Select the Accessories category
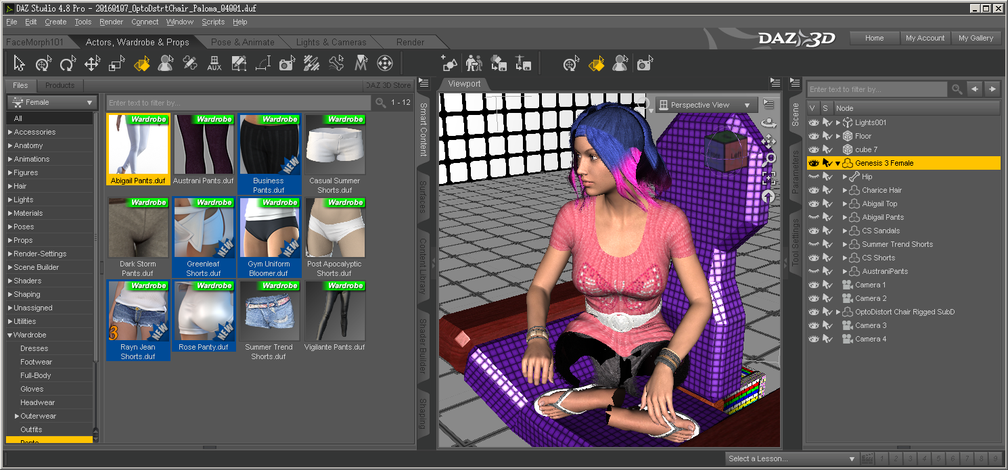Image resolution: width=1008 pixels, height=470 pixels. click(35, 132)
